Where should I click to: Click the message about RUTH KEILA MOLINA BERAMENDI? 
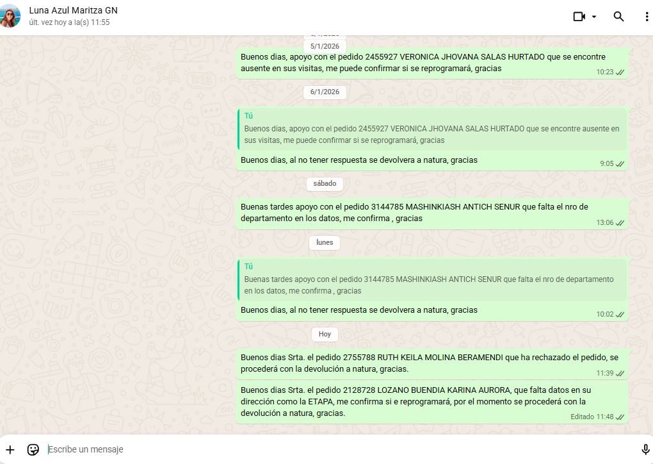coord(429,363)
